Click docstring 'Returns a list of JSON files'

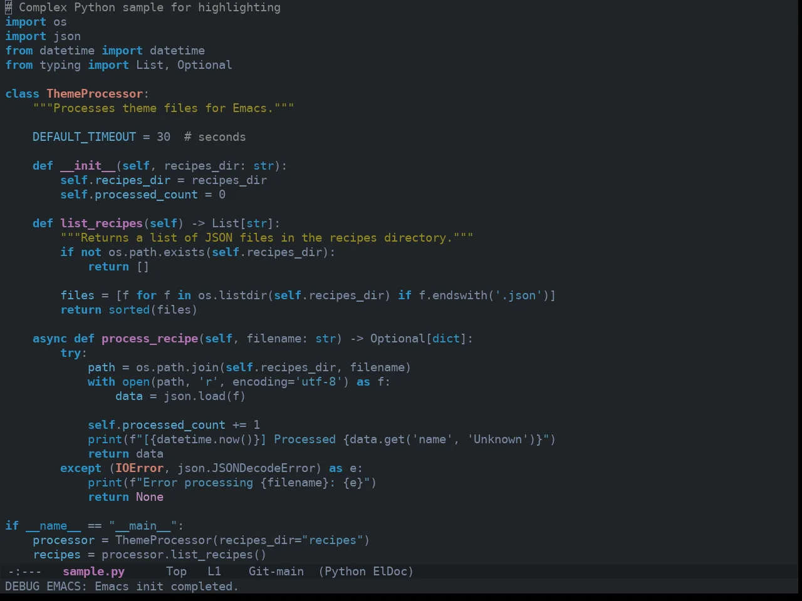click(177, 238)
